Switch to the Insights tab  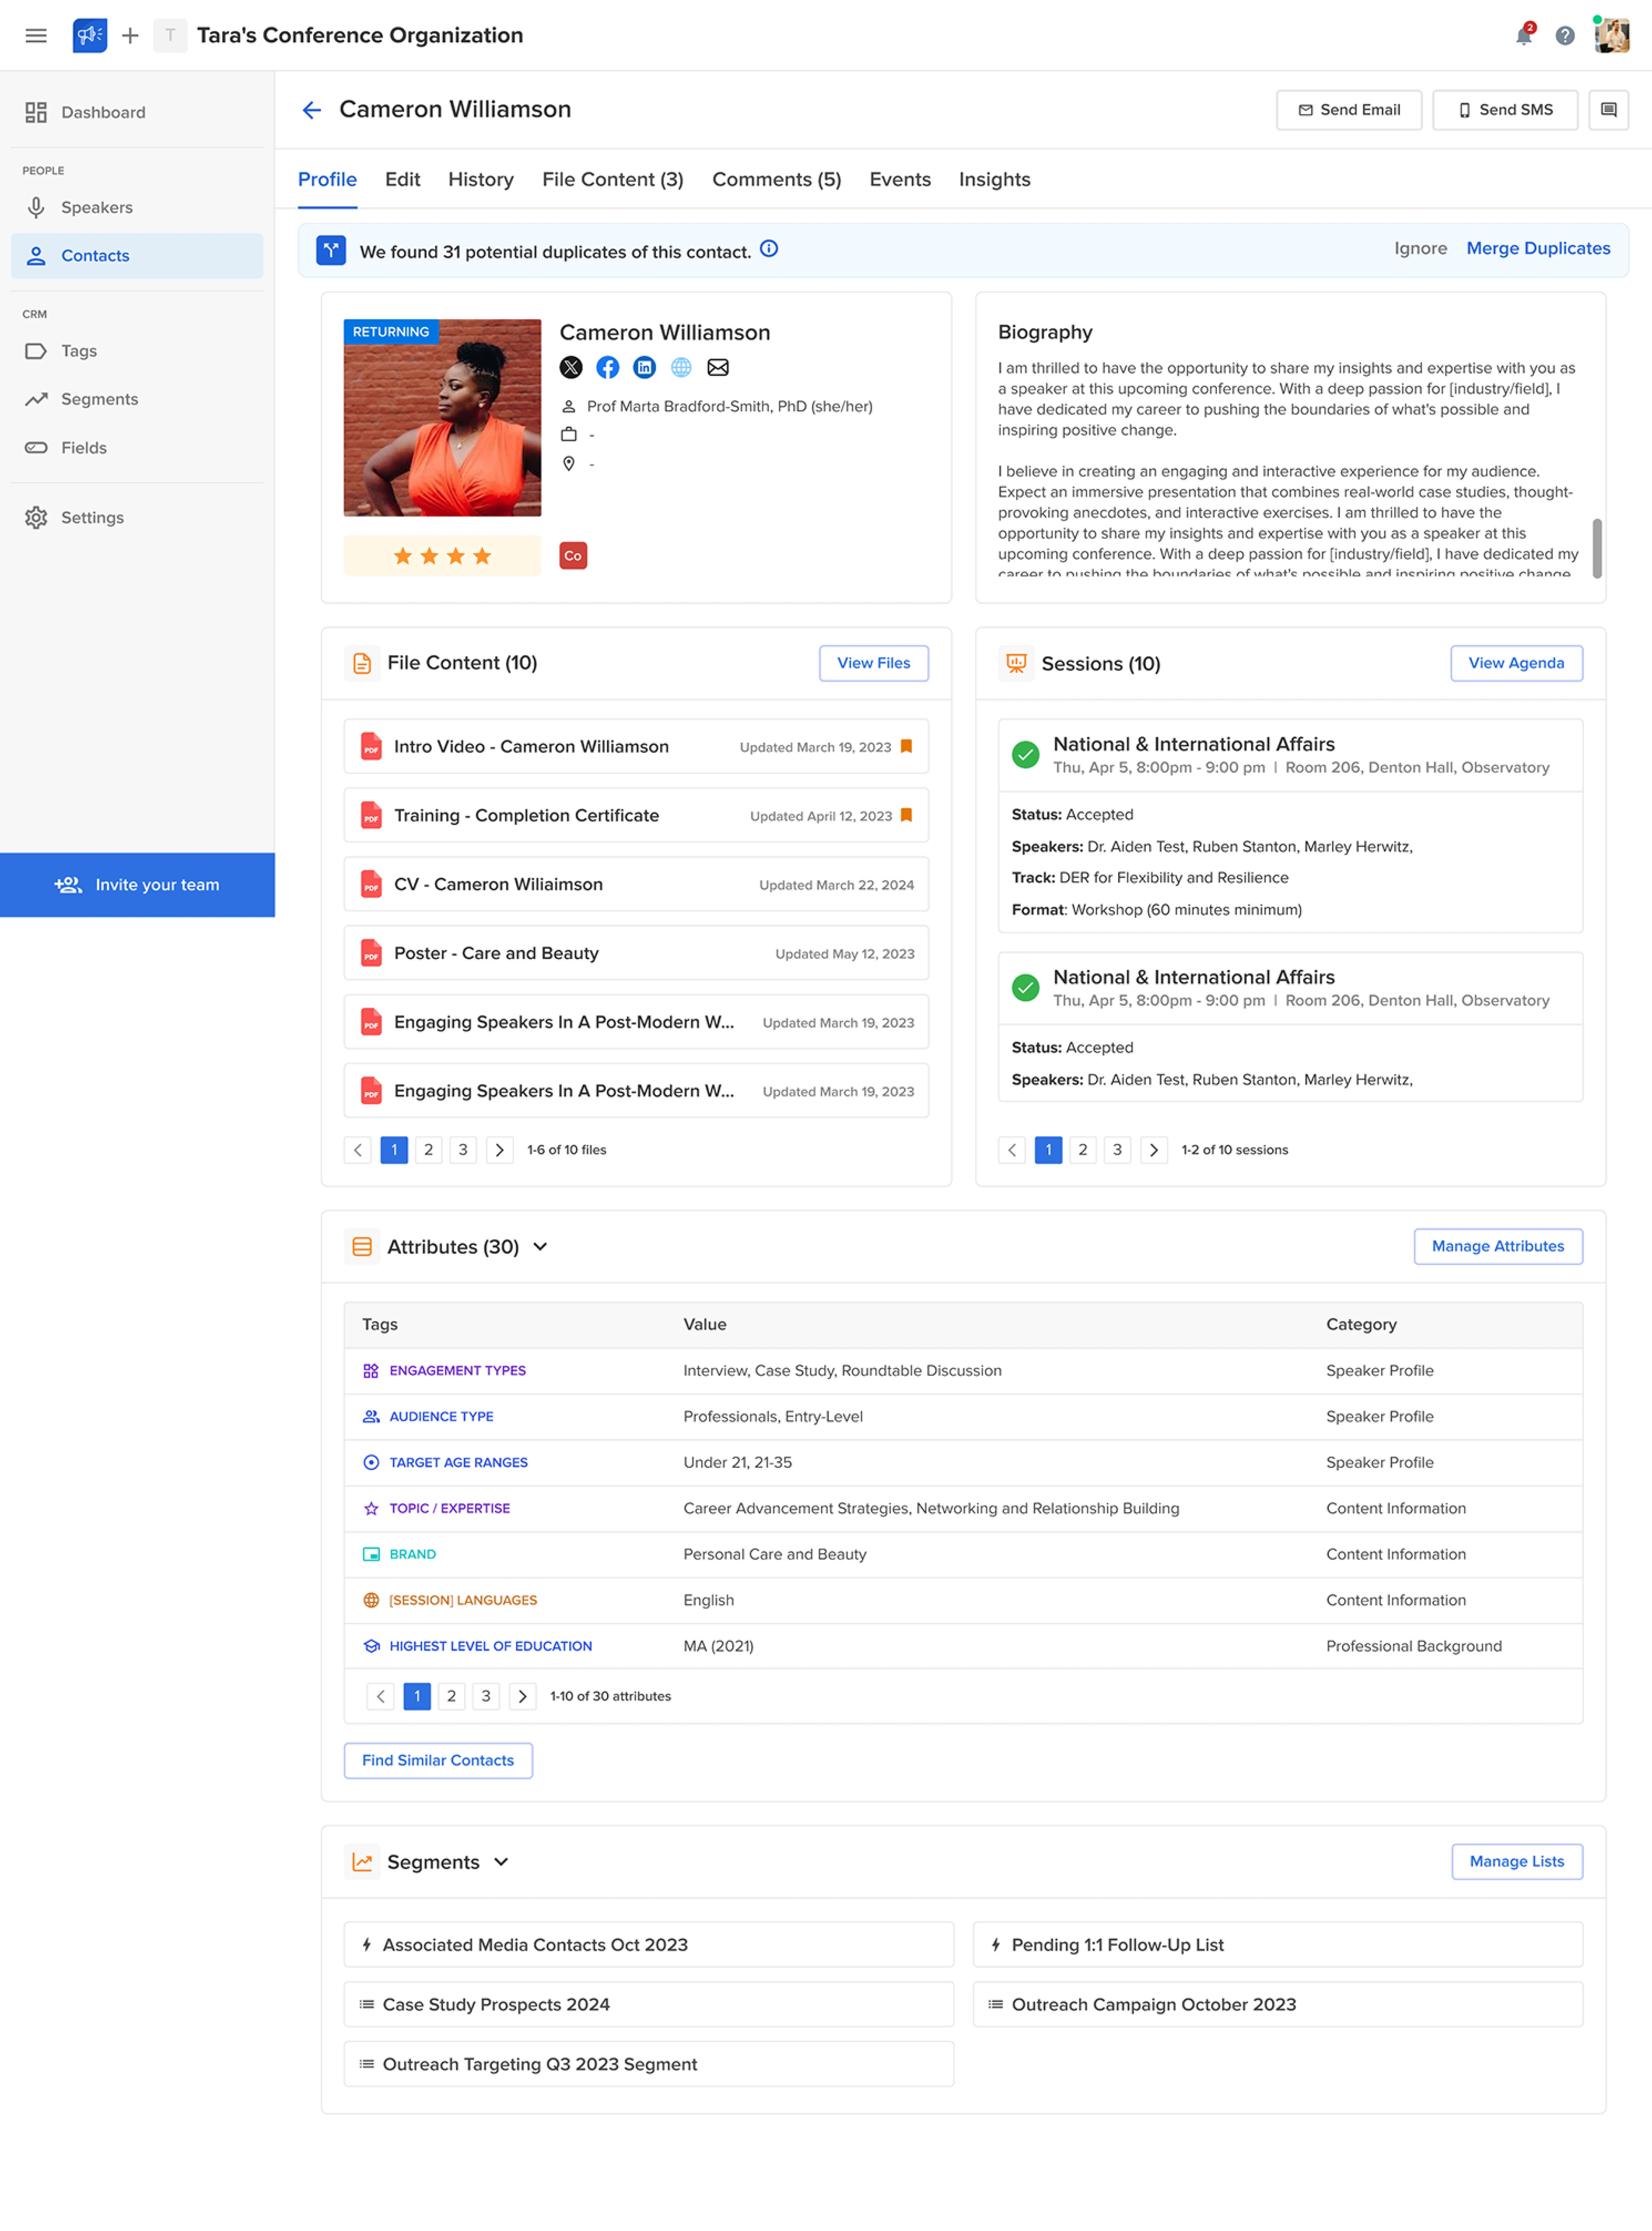[x=995, y=180]
